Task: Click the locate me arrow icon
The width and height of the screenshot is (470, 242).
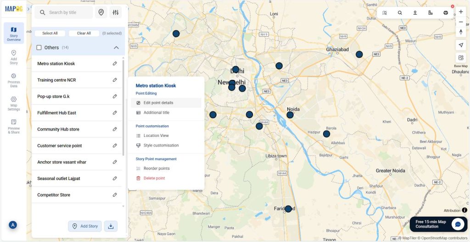Action: coord(461,45)
